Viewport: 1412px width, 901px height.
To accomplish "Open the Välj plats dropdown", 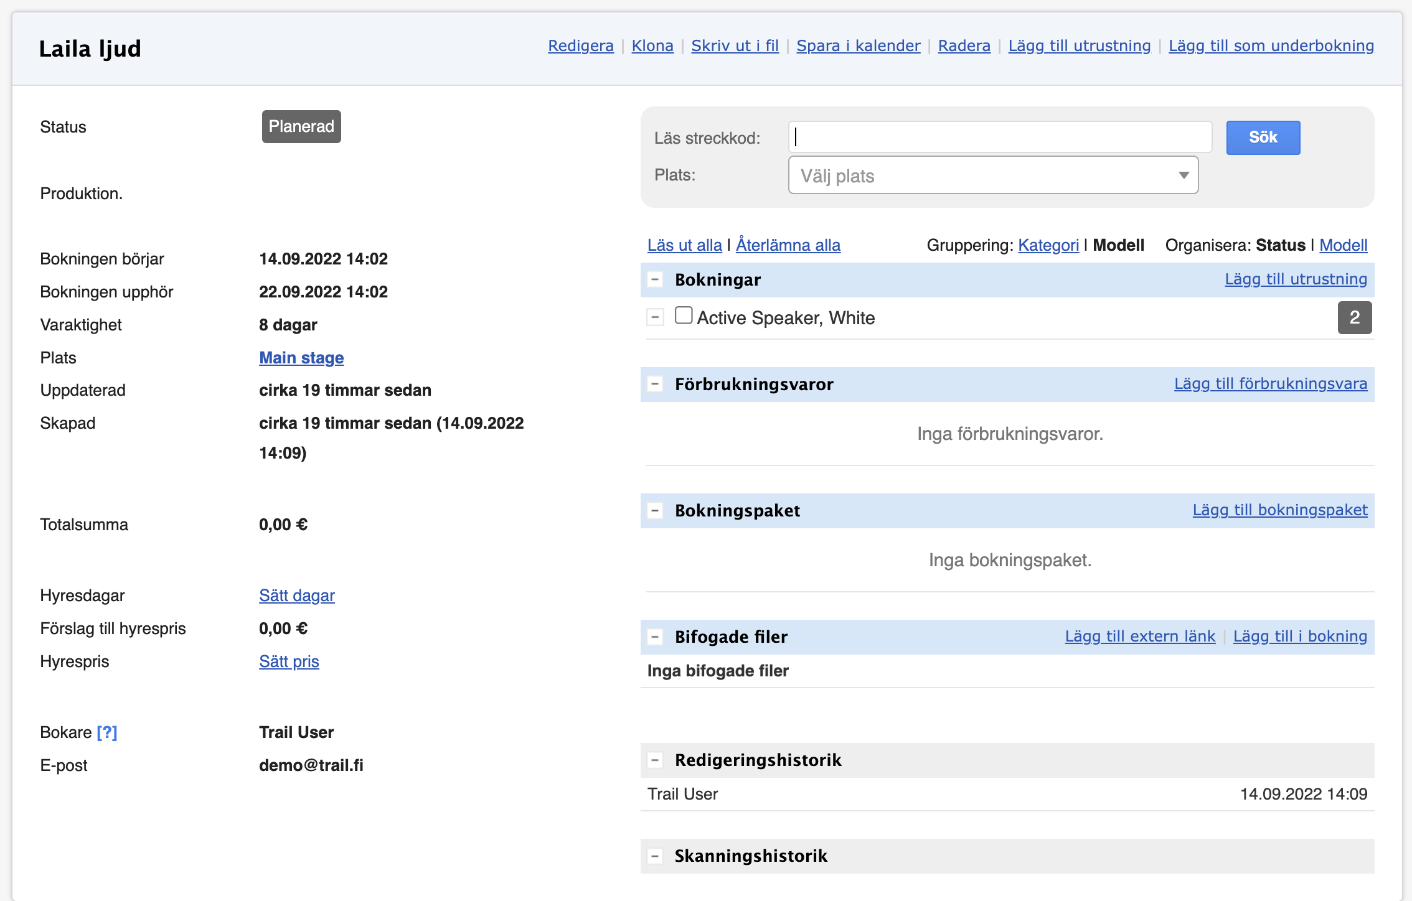I will click(x=993, y=175).
